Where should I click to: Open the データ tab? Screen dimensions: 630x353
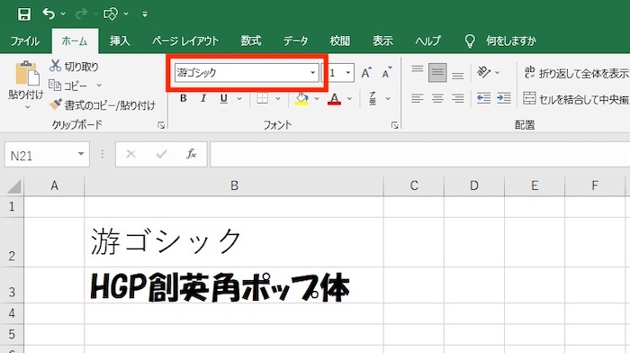pos(296,41)
